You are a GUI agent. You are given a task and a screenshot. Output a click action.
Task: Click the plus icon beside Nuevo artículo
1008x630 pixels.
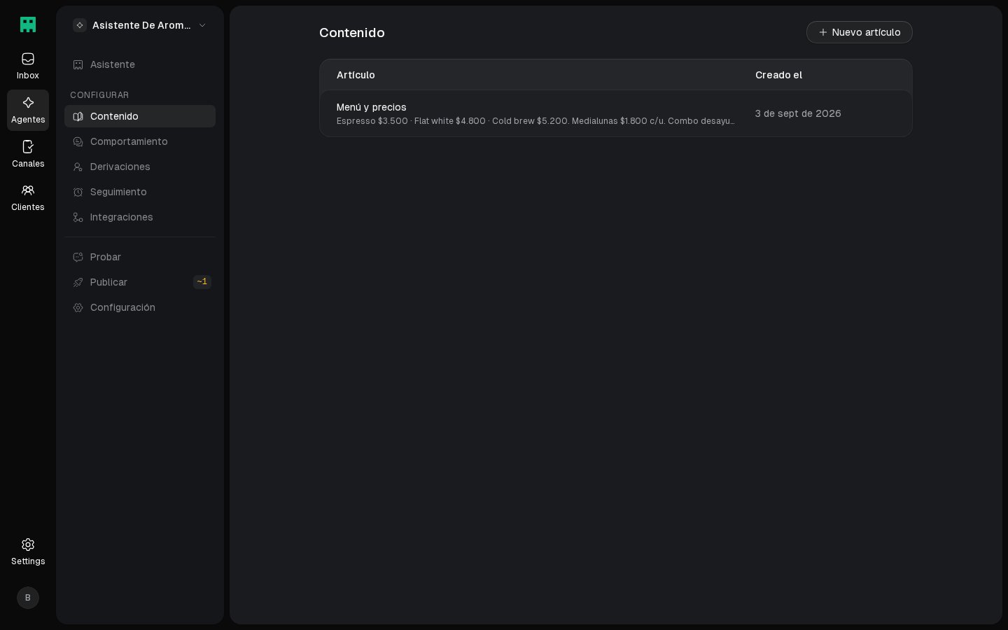coord(823,32)
